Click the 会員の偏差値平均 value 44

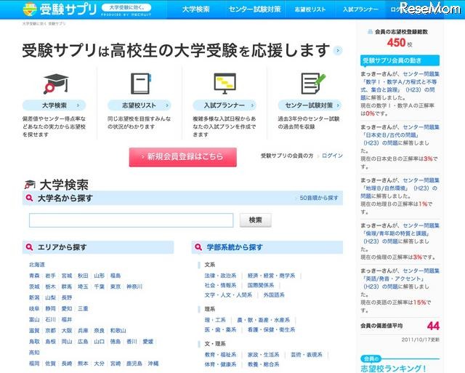(x=433, y=326)
